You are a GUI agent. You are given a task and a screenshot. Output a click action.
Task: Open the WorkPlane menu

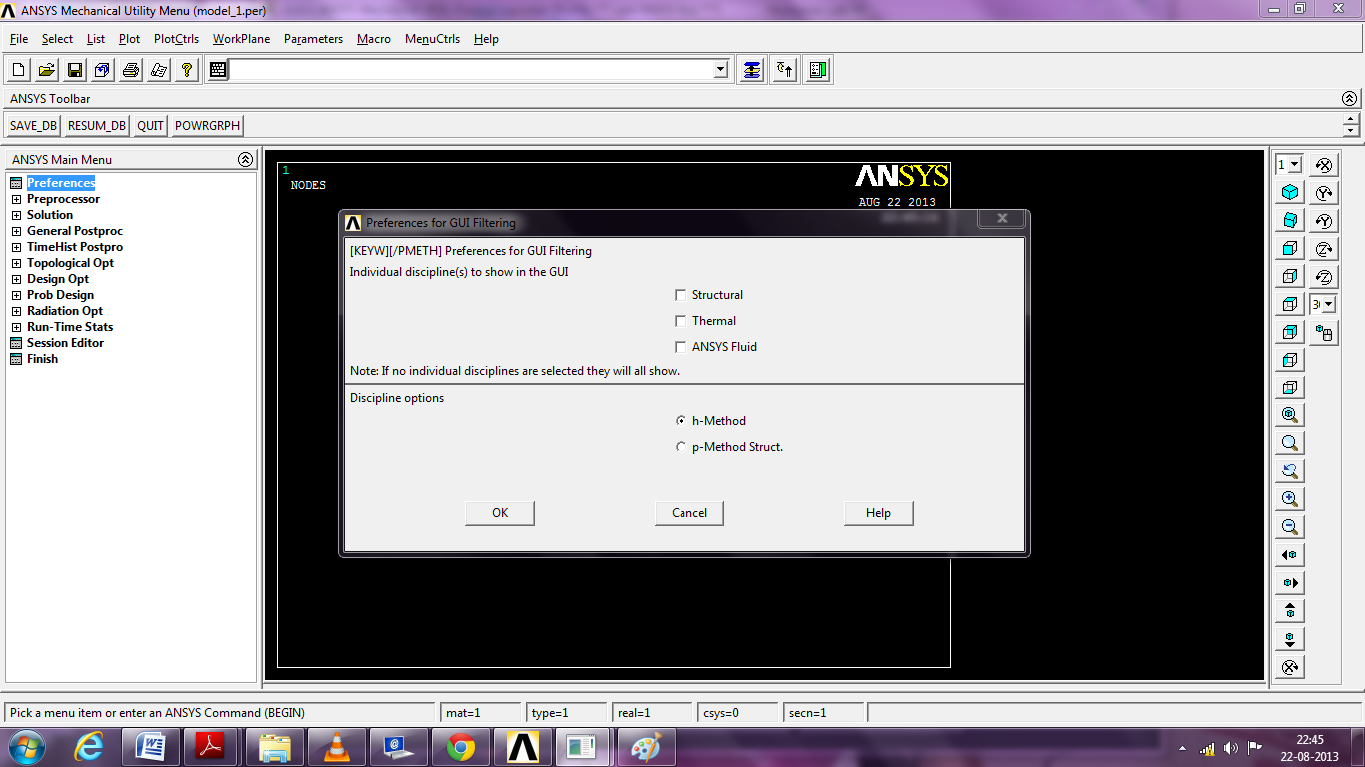(x=241, y=39)
